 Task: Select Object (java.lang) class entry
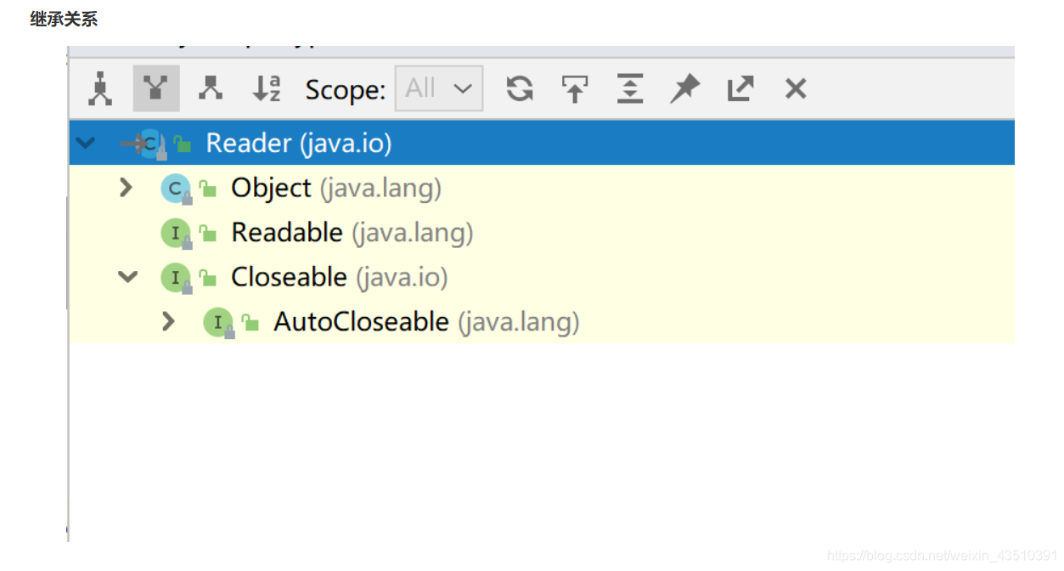336,188
